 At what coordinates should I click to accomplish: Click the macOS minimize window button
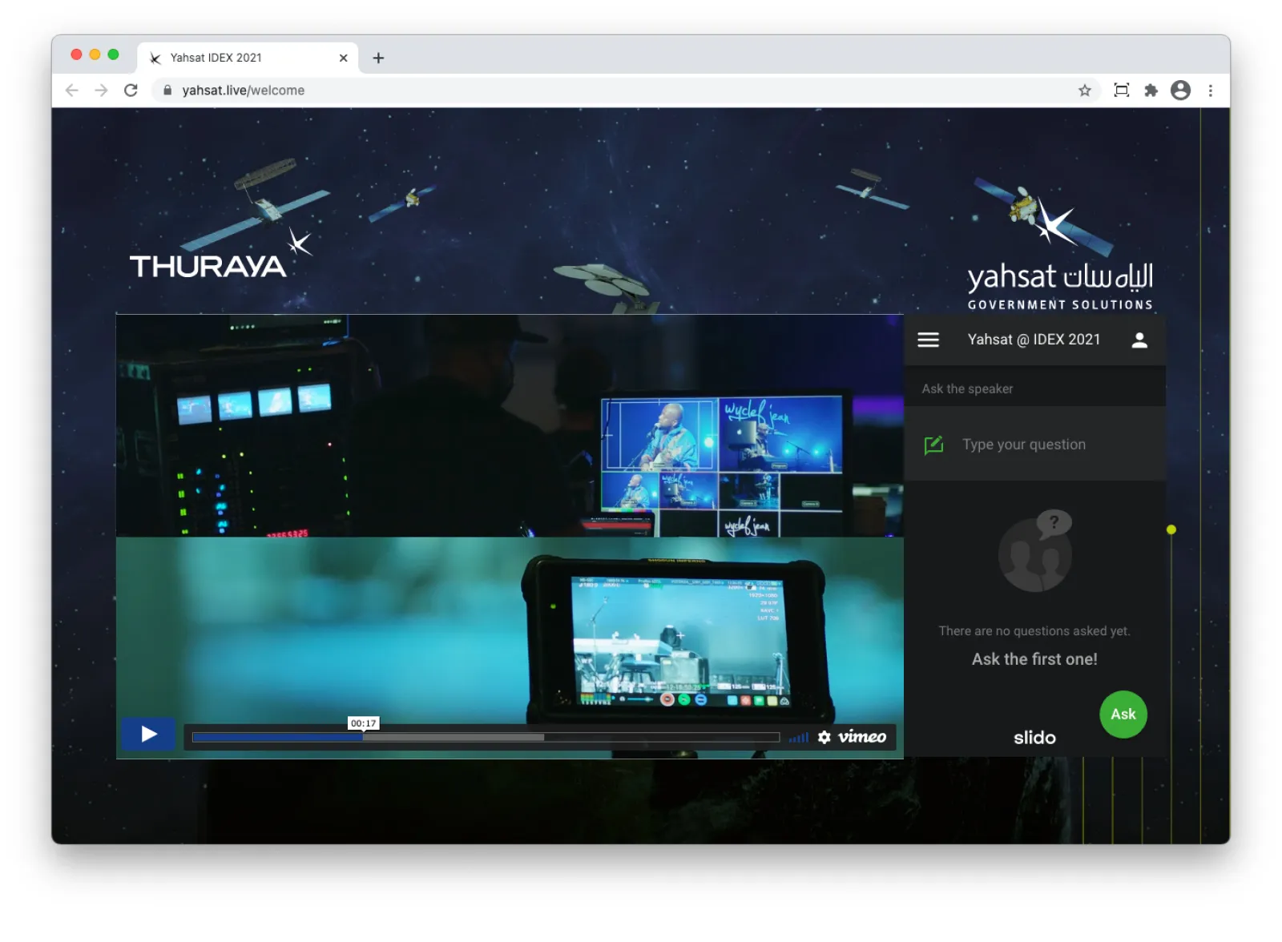(95, 54)
